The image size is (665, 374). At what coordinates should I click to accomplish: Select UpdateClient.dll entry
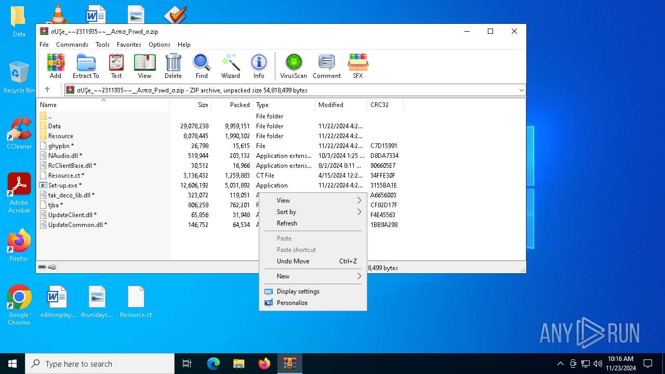[x=72, y=215]
